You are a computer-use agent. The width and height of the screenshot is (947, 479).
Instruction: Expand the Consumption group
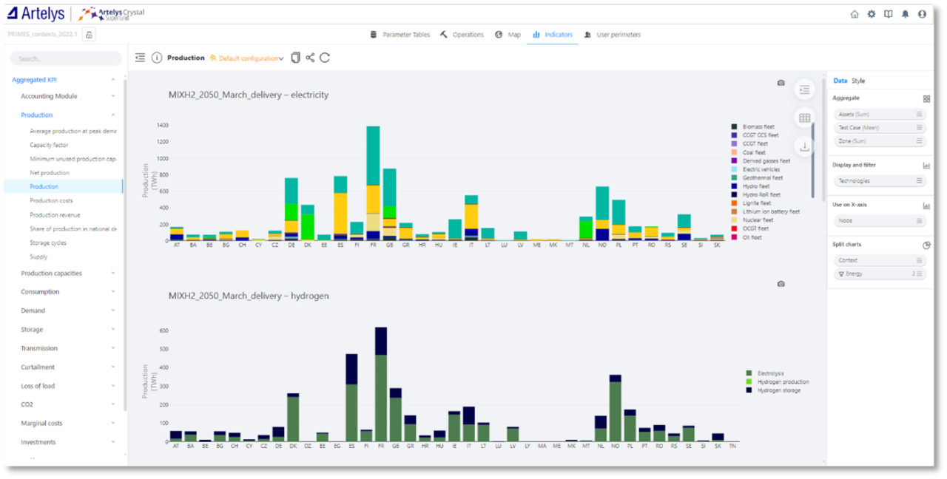click(113, 292)
